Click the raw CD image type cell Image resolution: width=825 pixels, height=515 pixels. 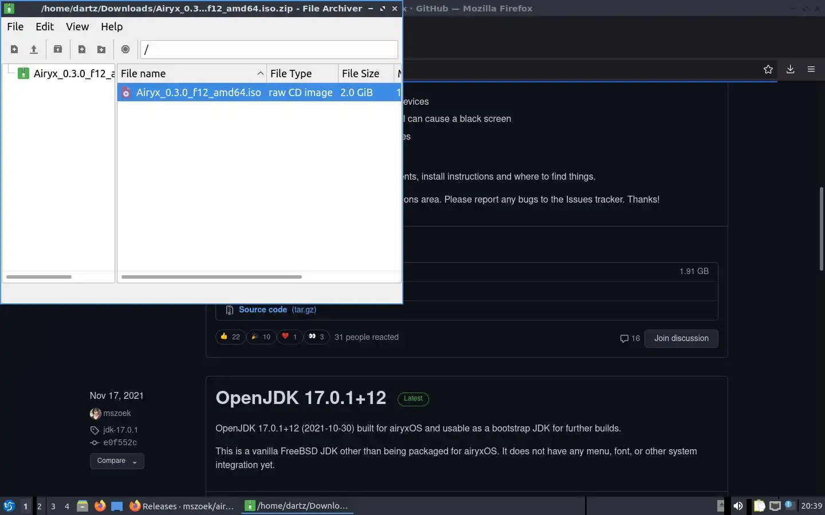coord(300,92)
